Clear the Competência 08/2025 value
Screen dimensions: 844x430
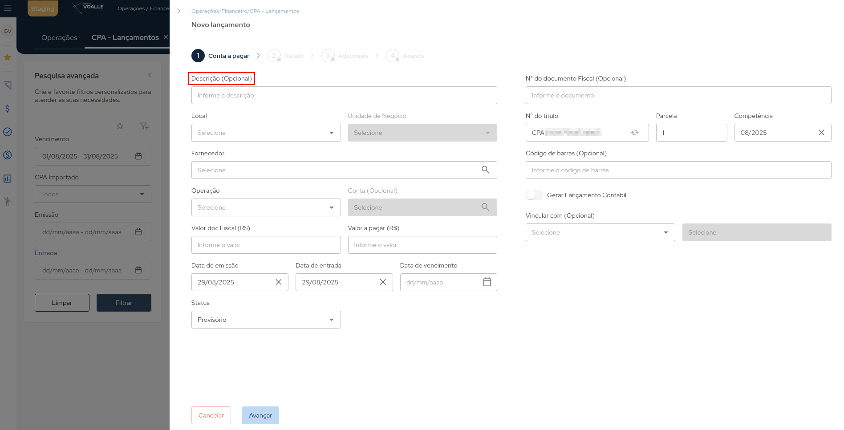(x=821, y=133)
